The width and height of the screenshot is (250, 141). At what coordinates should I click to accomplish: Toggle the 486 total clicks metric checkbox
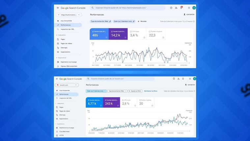coord(93,31)
